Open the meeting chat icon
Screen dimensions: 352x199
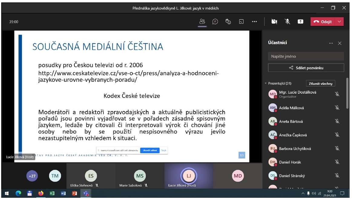coord(215,21)
